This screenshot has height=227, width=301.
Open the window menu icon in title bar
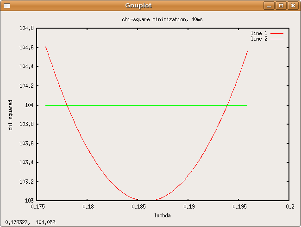(x=7, y=6)
